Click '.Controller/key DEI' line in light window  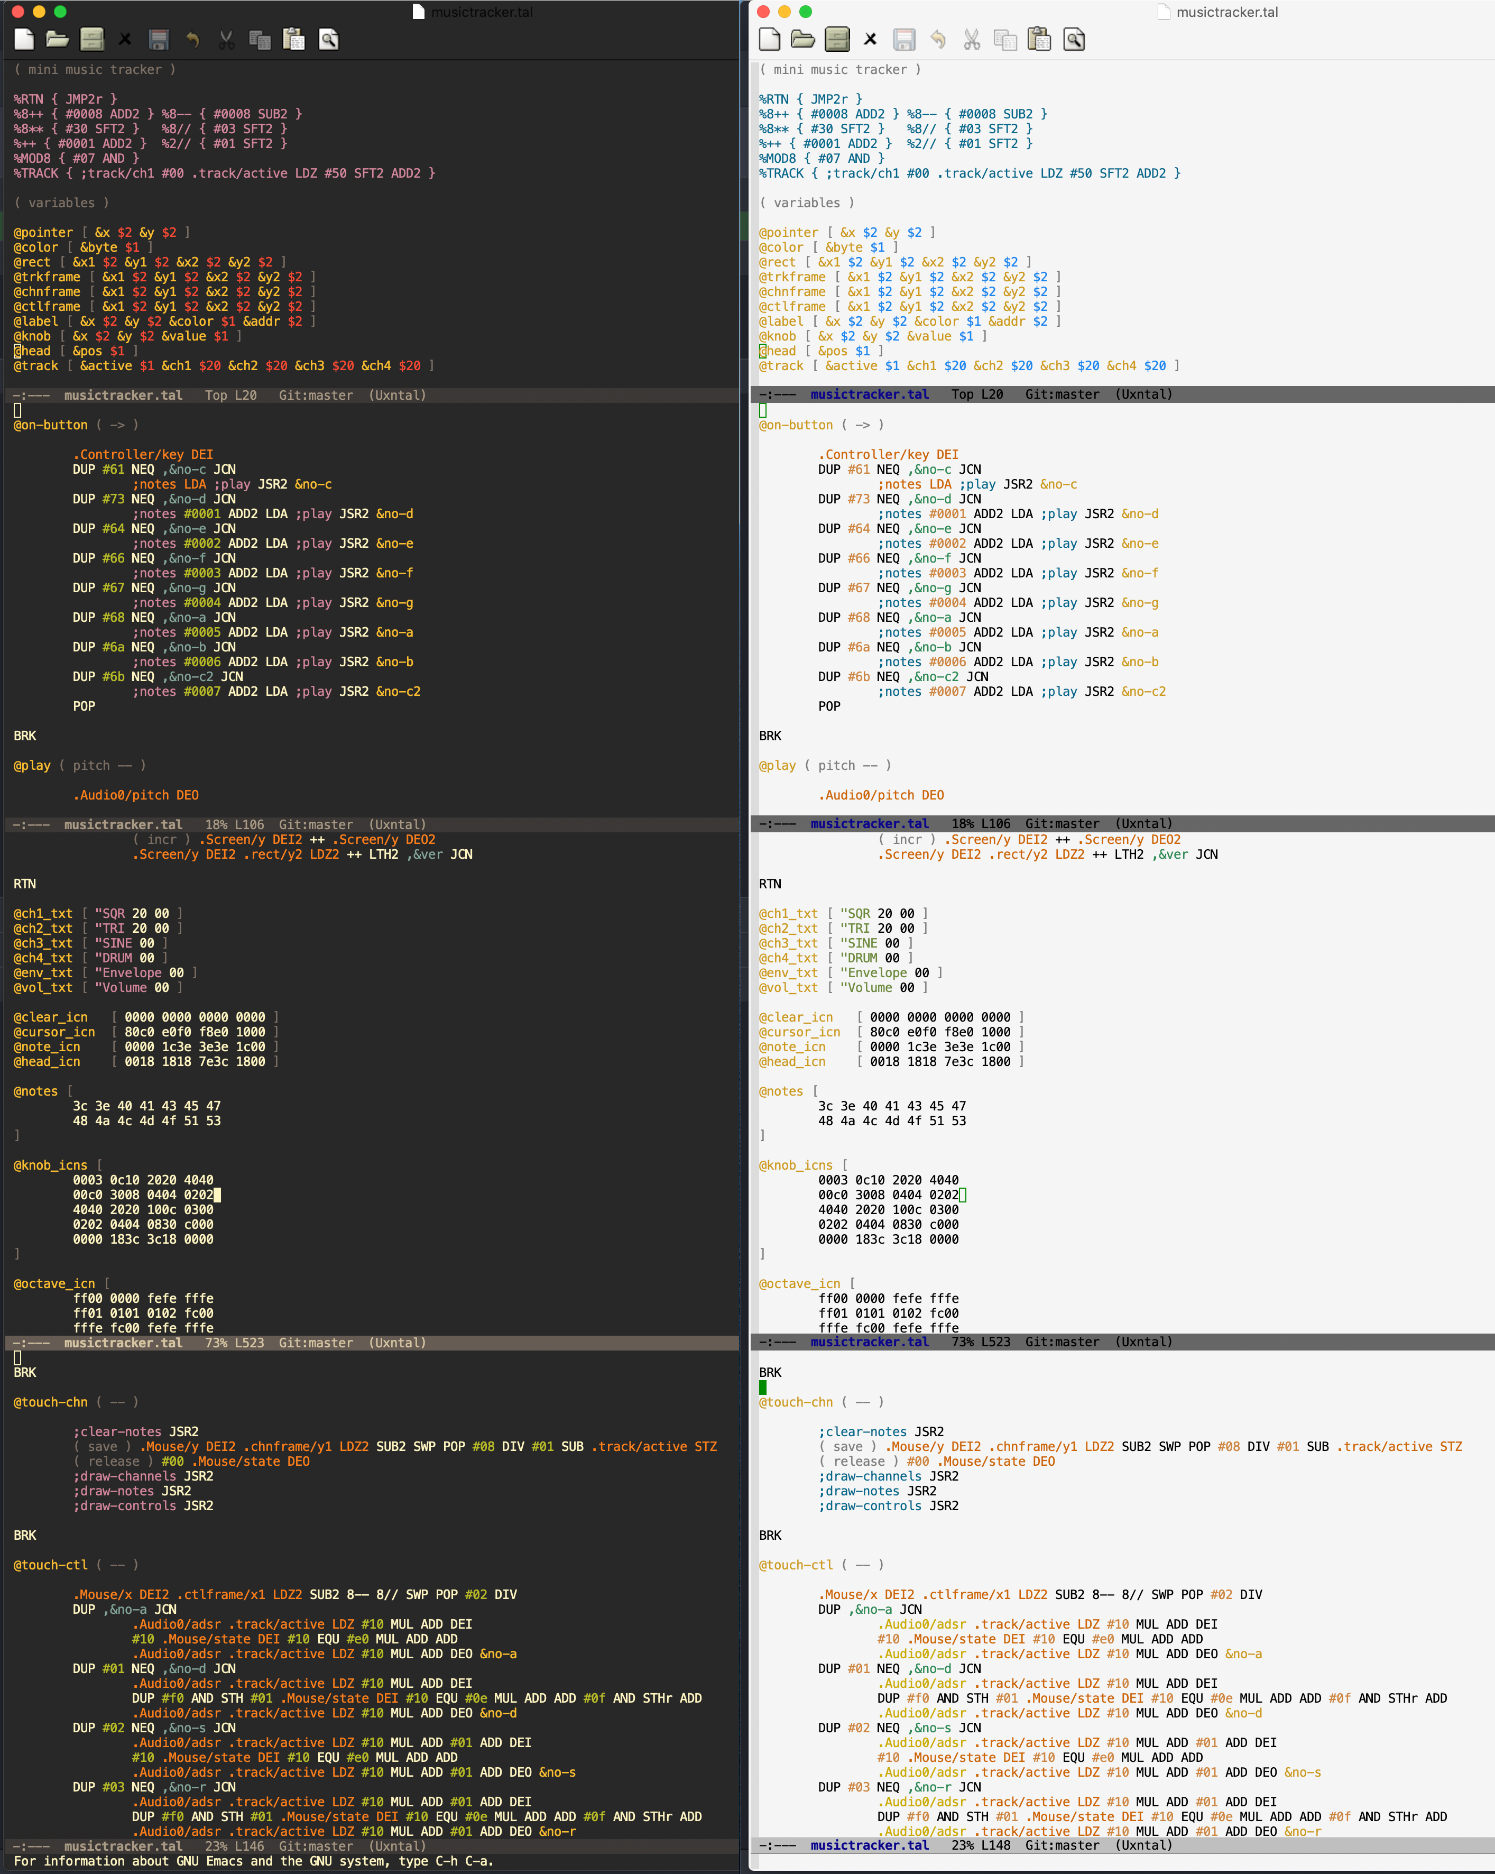(x=888, y=455)
